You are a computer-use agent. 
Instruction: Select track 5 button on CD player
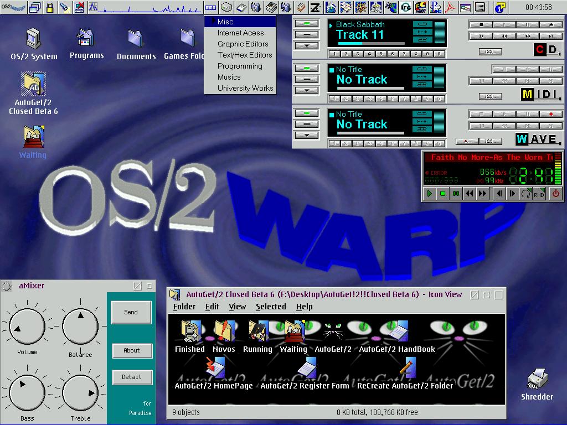click(381, 54)
